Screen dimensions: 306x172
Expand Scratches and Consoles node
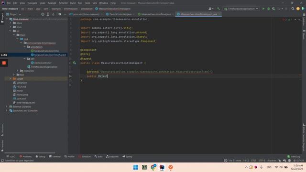coord(7,110)
